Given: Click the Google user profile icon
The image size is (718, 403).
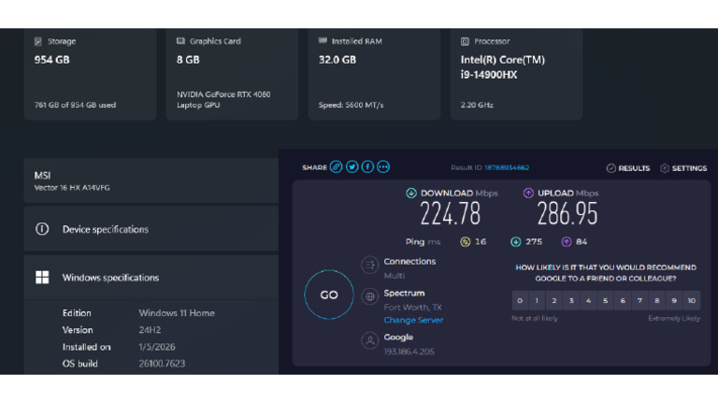Looking at the screenshot, I should point(369,340).
